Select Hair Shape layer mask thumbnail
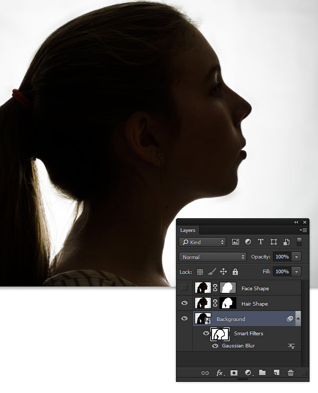The width and height of the screenshot is (318, 393). (228, 303)
